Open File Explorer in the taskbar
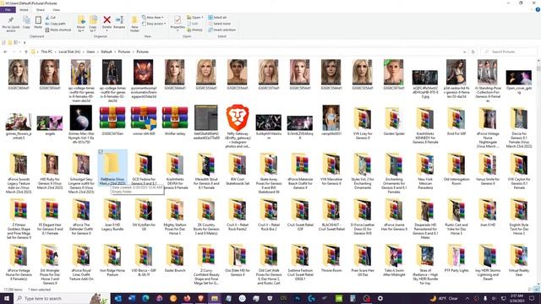The image size is (541, 304). pos(215,298)
